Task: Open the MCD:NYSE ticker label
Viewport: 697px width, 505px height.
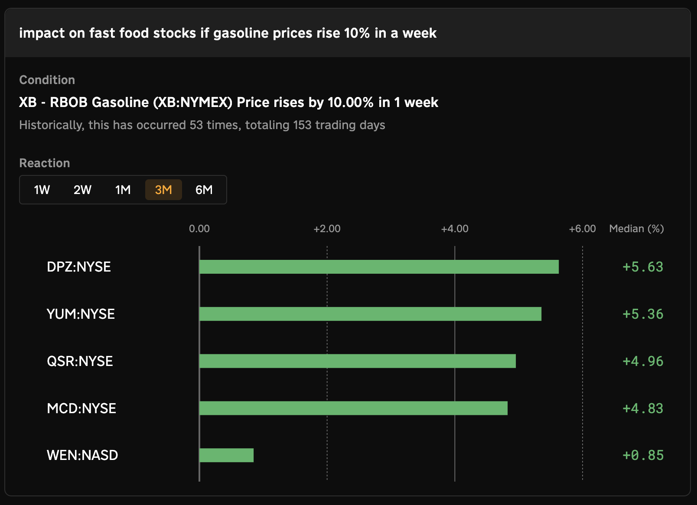Action: [81, 408]
